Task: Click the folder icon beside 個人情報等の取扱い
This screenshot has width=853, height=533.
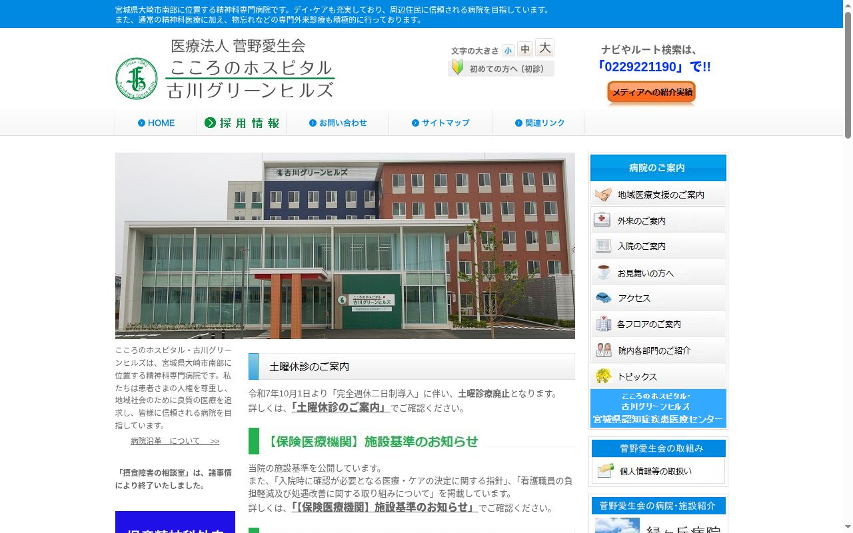Action: (606, 470)
